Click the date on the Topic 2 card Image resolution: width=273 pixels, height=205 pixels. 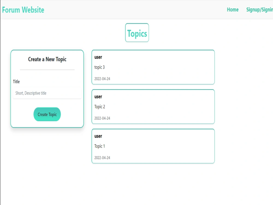[x=102, y=118]
